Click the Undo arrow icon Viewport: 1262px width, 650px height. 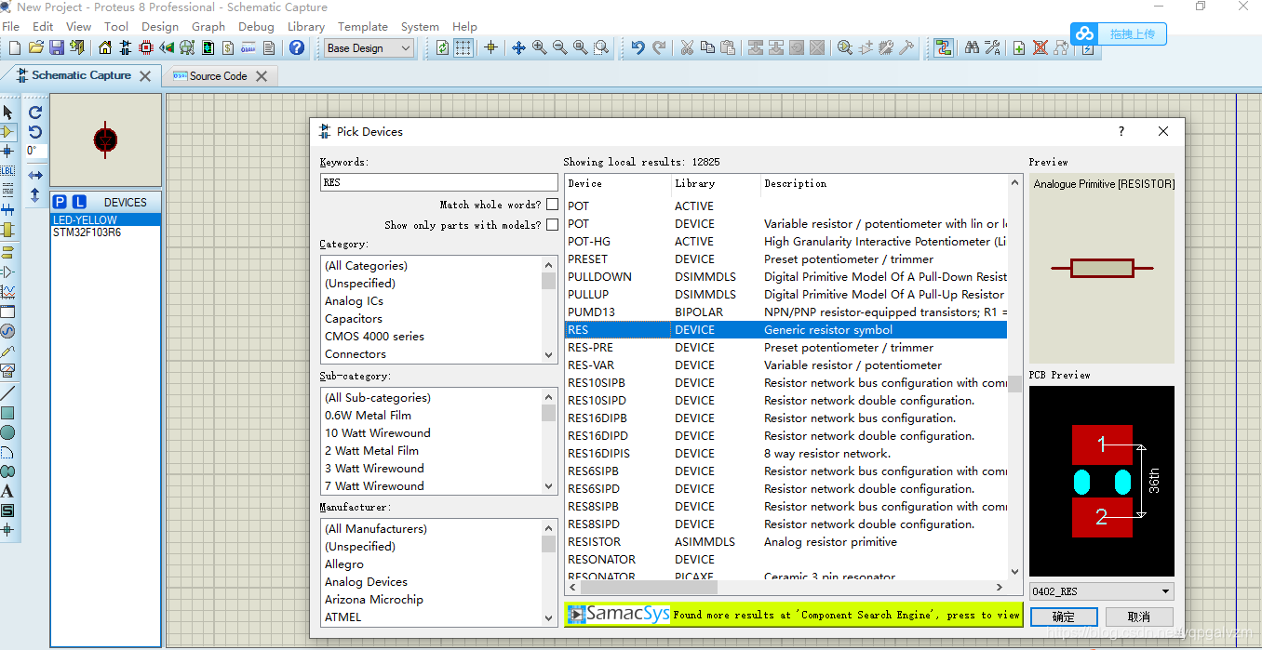(x=638, y=47)
